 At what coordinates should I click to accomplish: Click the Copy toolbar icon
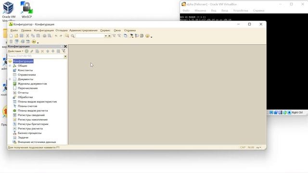click(x=33, y=36)
